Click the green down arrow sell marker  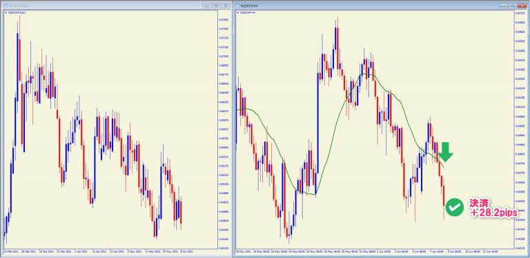[446, 151]
